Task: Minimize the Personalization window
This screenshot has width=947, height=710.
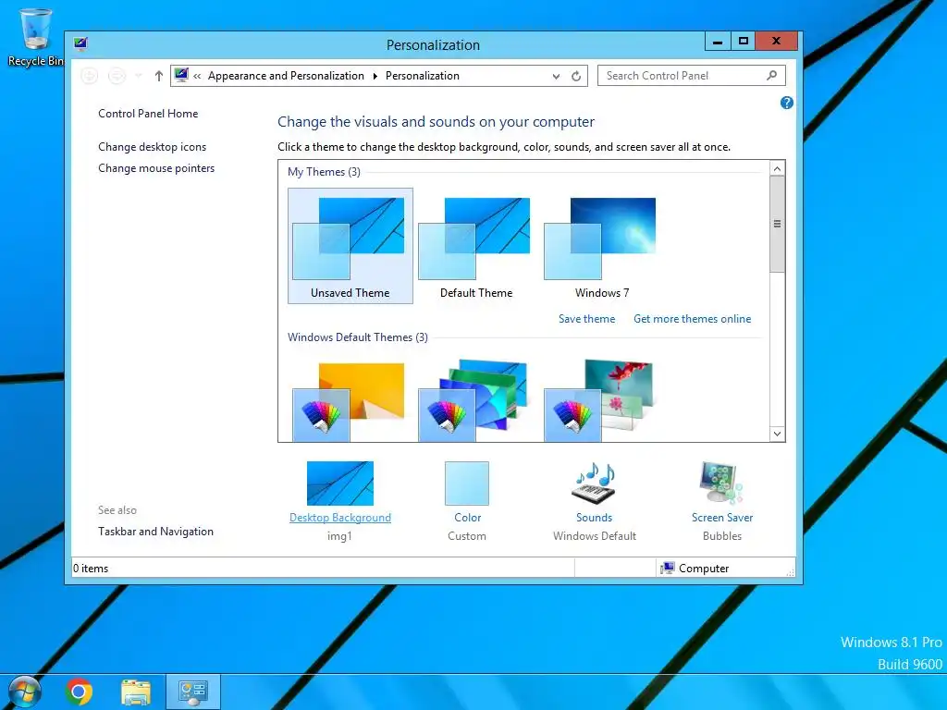Action: click(718, 41)
